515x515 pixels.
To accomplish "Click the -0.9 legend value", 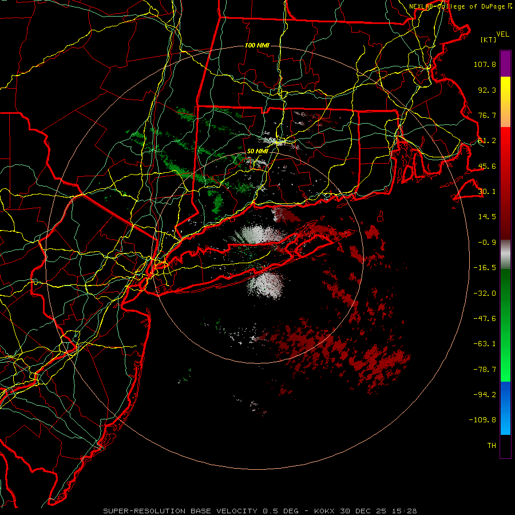I will point(487,243).
